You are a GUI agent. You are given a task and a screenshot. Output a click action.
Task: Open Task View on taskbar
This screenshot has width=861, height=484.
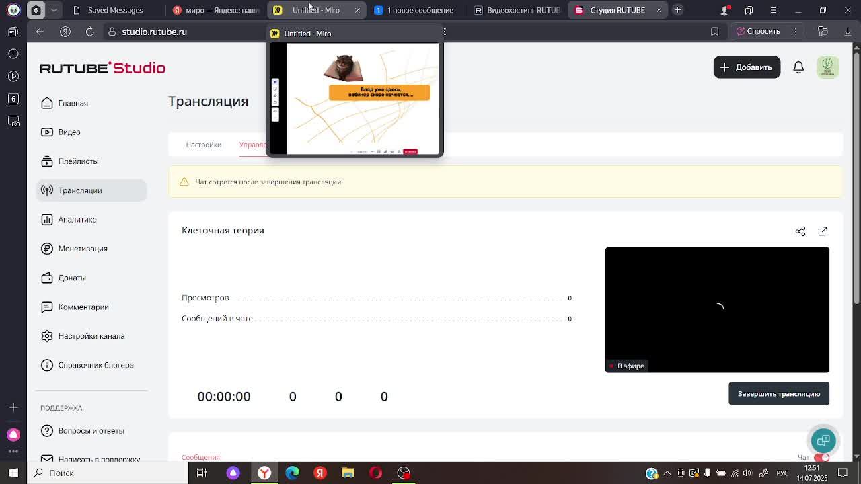click(201, 473)
